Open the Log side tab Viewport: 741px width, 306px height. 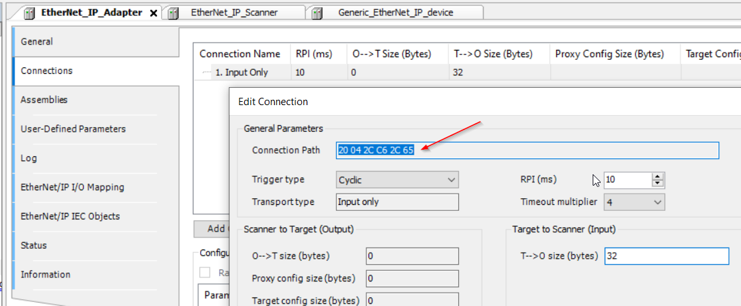click(x=96, y=158)
